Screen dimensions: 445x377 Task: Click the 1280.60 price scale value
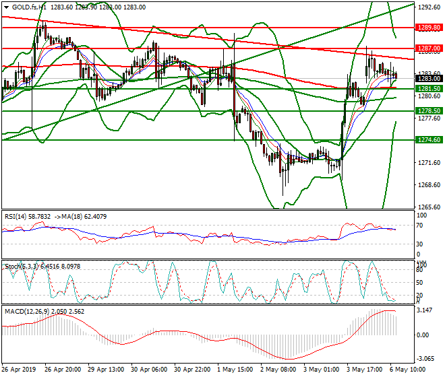pyautogui.click(x=429, y=96)
